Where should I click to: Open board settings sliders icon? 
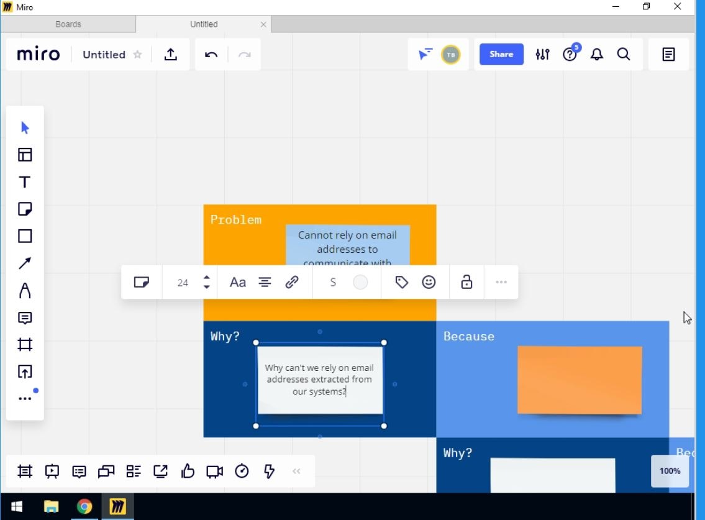(x=543, y=55)
